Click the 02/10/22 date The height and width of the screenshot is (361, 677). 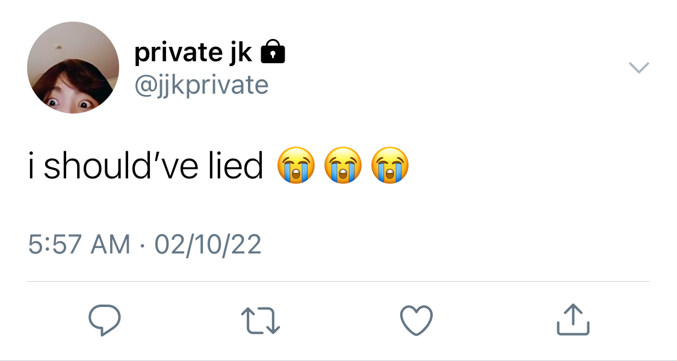[208, 244]
